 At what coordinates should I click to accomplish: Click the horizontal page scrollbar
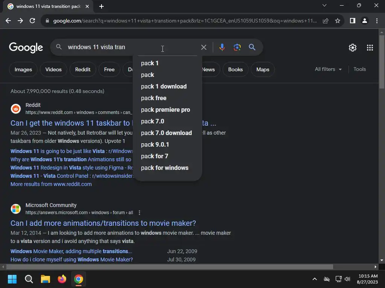click(x=170, y=267)
